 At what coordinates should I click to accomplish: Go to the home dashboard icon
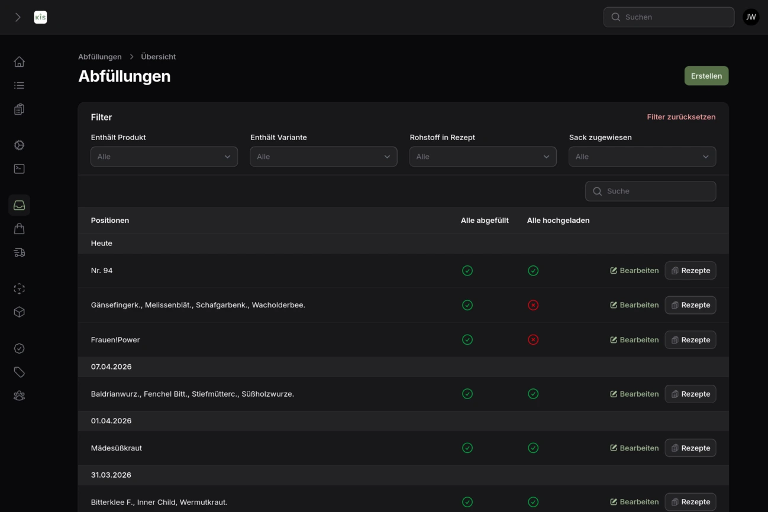point(19,62)
